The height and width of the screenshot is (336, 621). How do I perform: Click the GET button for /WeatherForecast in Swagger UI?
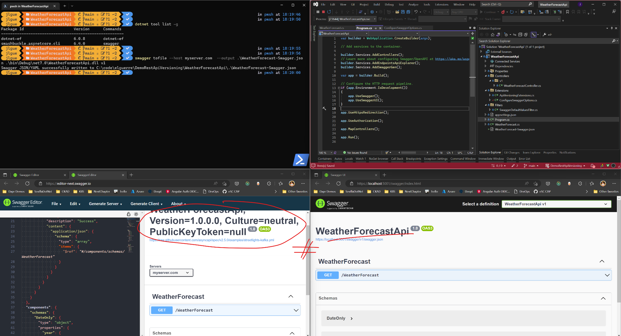328,275
